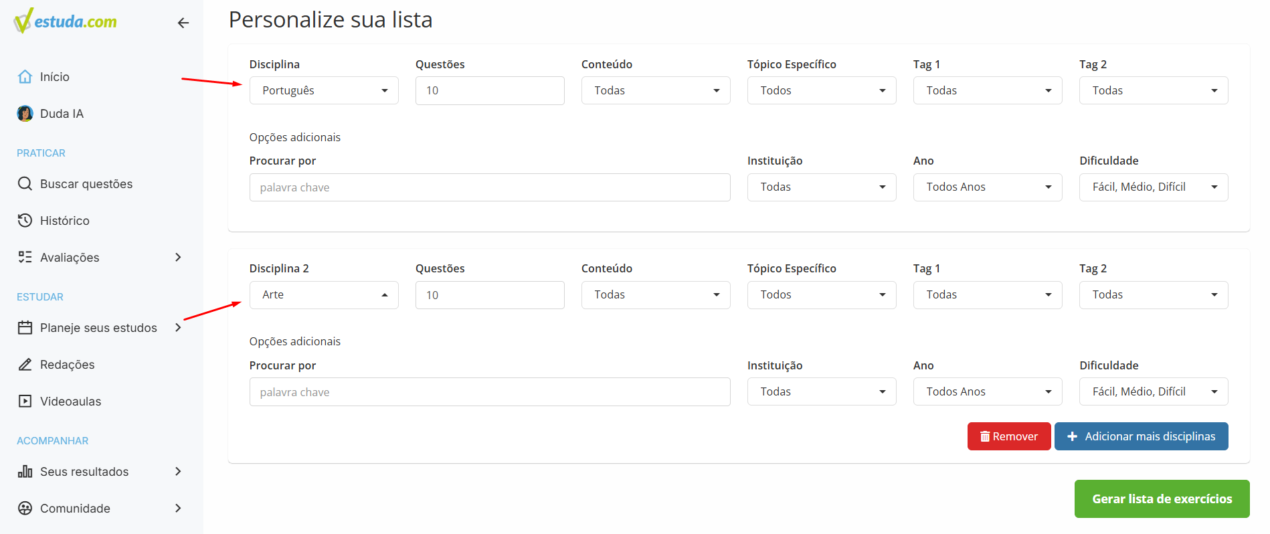Open Duda IA avatar icon
Image resolution: width=1270 pixels, height=534 pixels.
pos(25,113)
